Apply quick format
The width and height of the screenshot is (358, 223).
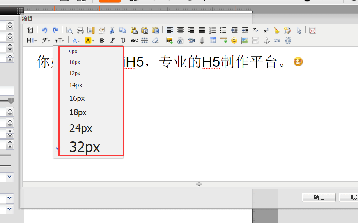pyautogui.click(x=287, y=30)
